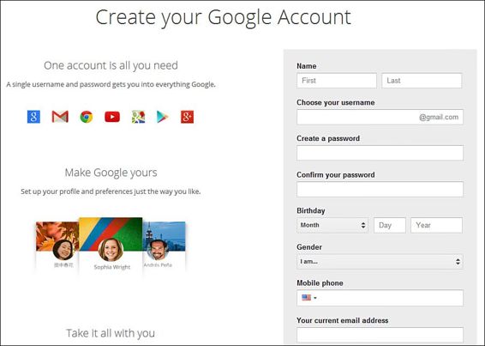The width and height of the screenshot is (485, 346).
Task: Click the First name field
Action: pyautogui.click(x=337, y=81)
